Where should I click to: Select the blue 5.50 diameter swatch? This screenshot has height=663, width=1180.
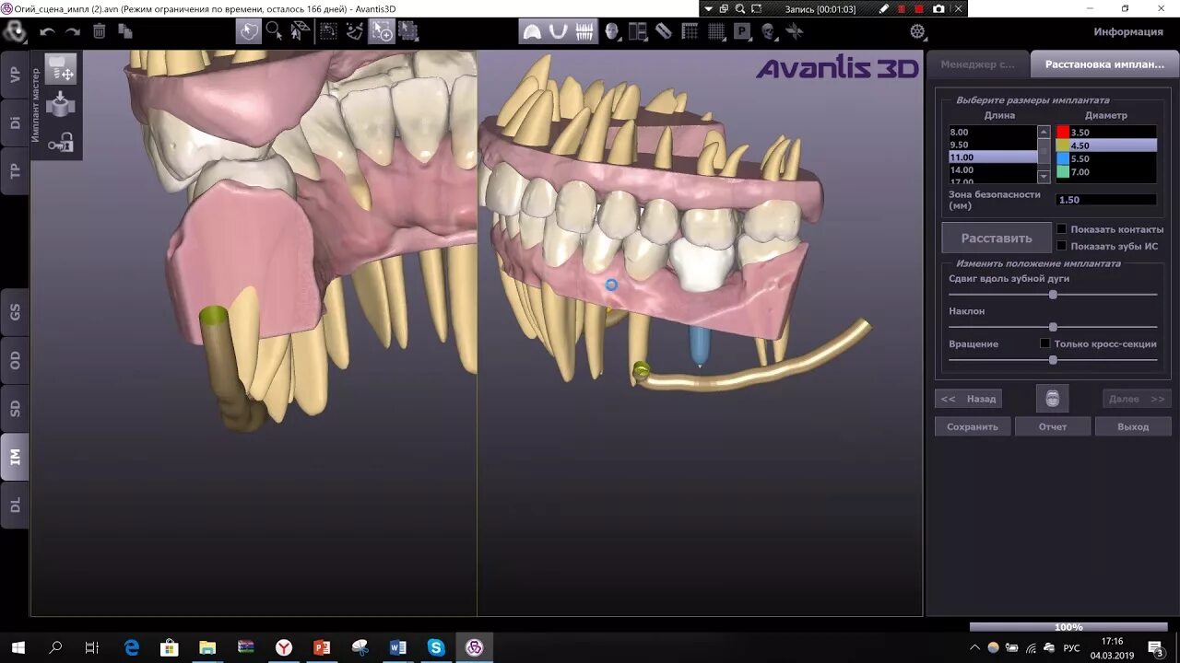click(1062, 158)
